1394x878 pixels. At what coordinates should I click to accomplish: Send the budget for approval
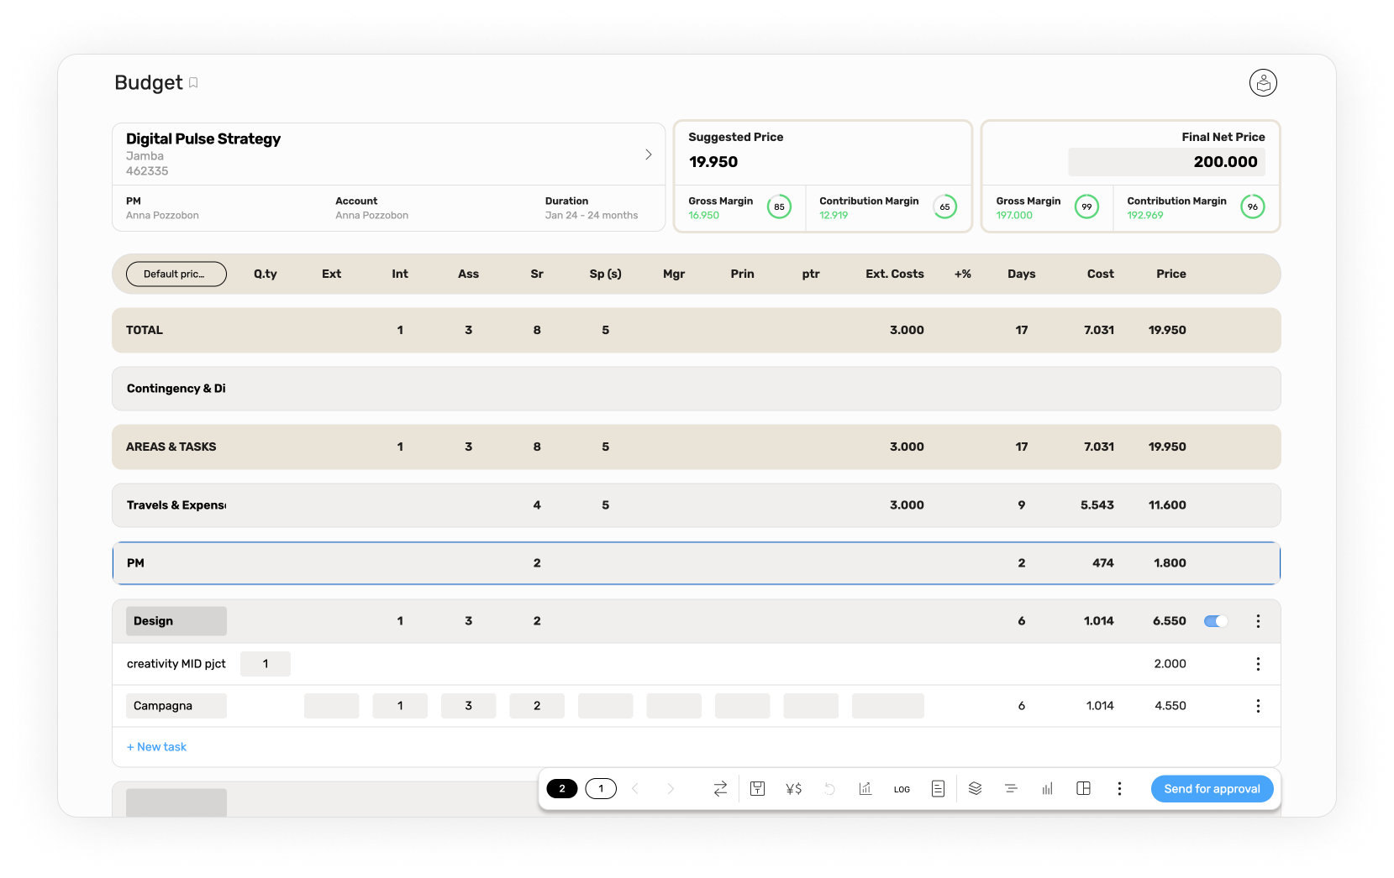(x=1212, y=789)
